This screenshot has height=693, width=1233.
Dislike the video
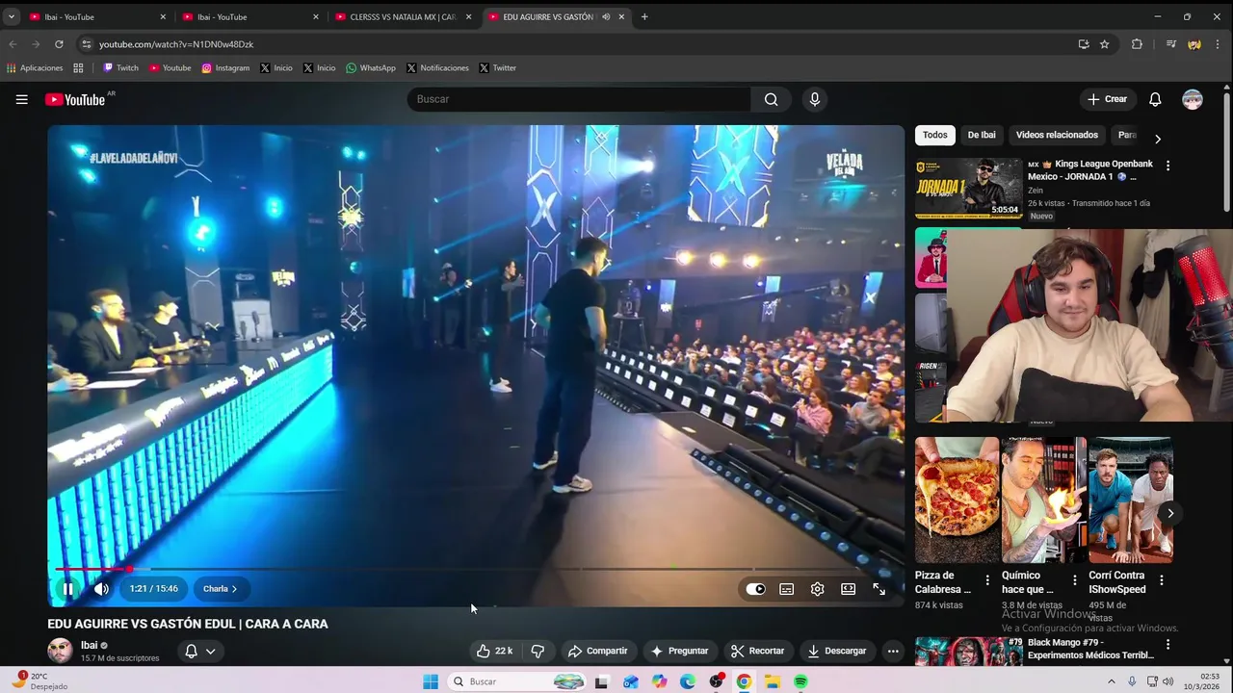pos(538,651)
